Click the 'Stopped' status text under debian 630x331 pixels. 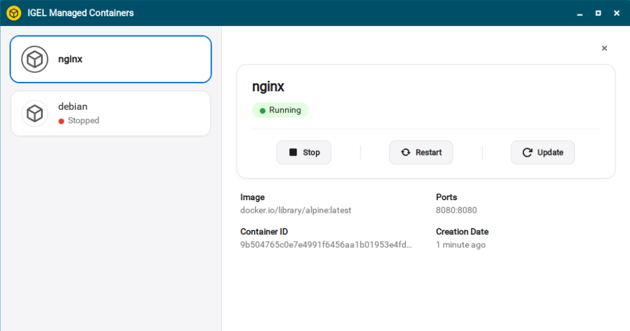point(84,121)
